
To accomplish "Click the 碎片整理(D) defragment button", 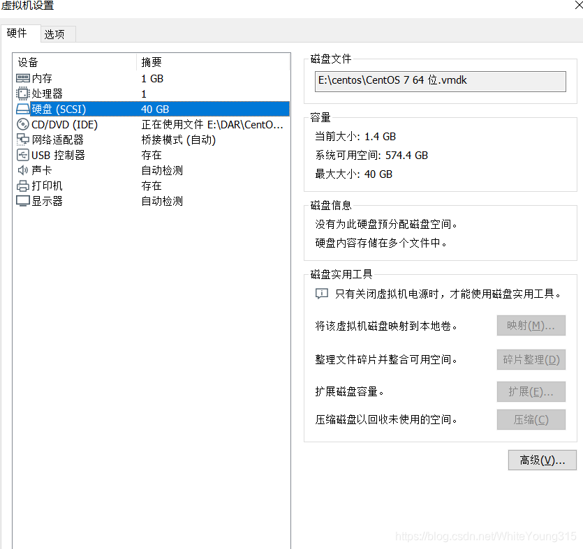I will click(x=531, y=359).
